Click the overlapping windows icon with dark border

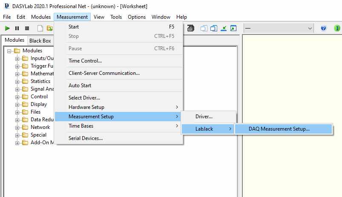[214, 29]
